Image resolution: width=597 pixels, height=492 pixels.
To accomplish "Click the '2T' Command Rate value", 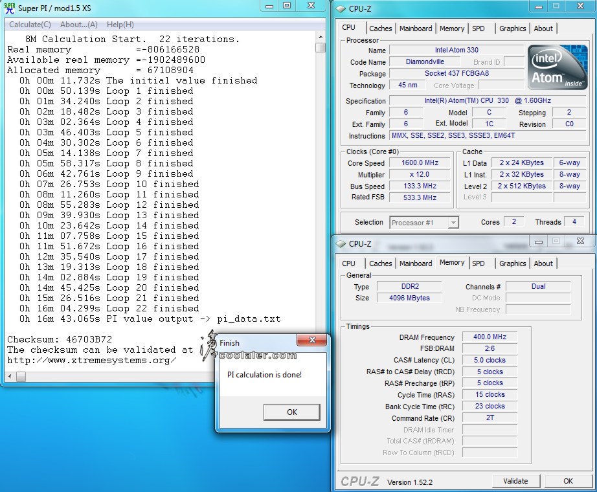I will 490,418.
